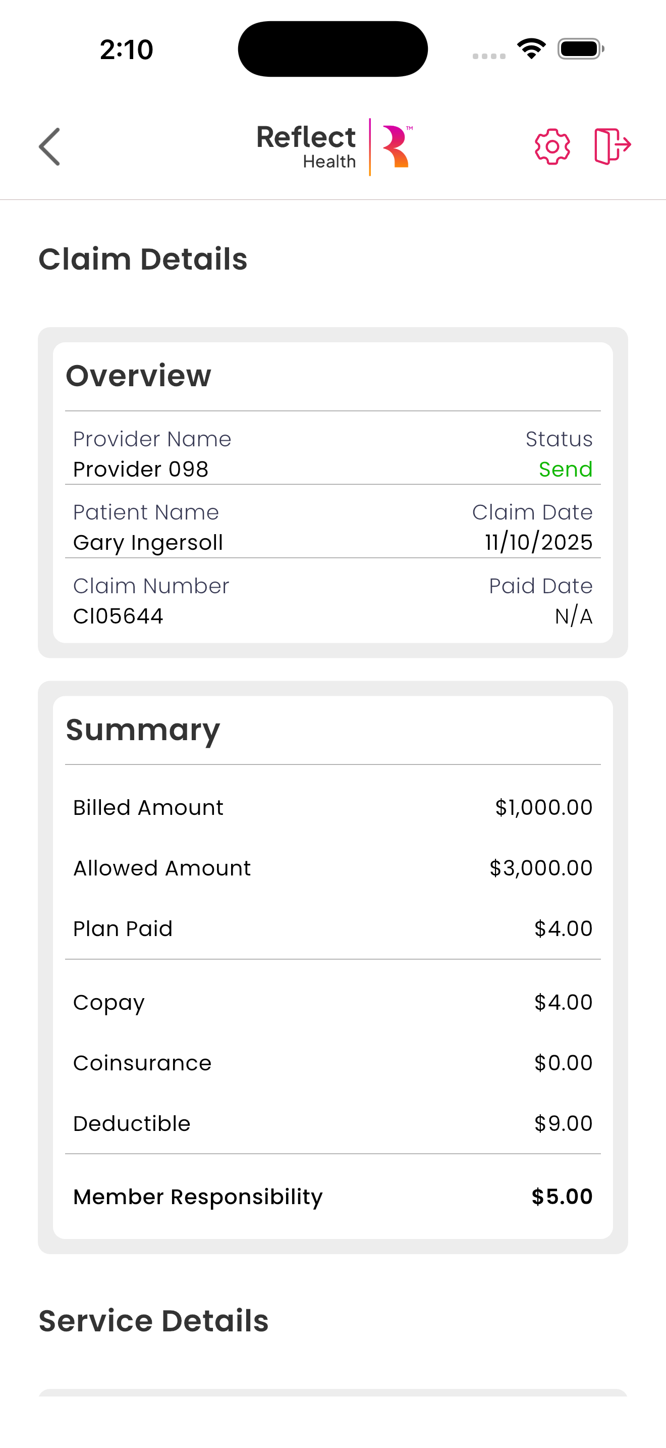666x1448 pixels.
Task: Tap the Billed Amount value $1,000.00
Action: coord(543,808)
